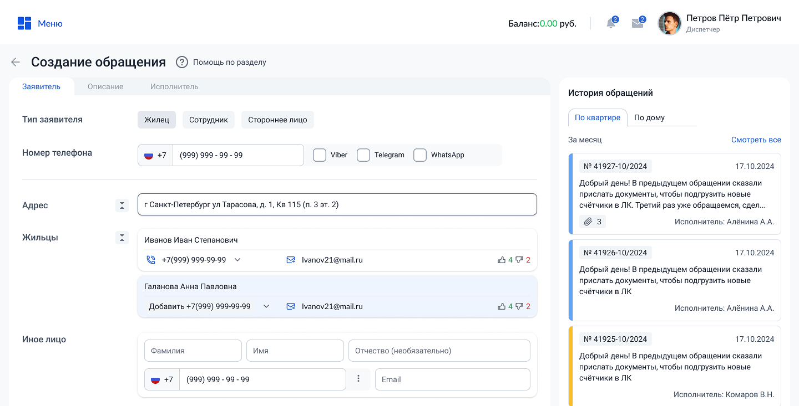Open the three-dot menu in Иное лицо

tap(358, 379)
